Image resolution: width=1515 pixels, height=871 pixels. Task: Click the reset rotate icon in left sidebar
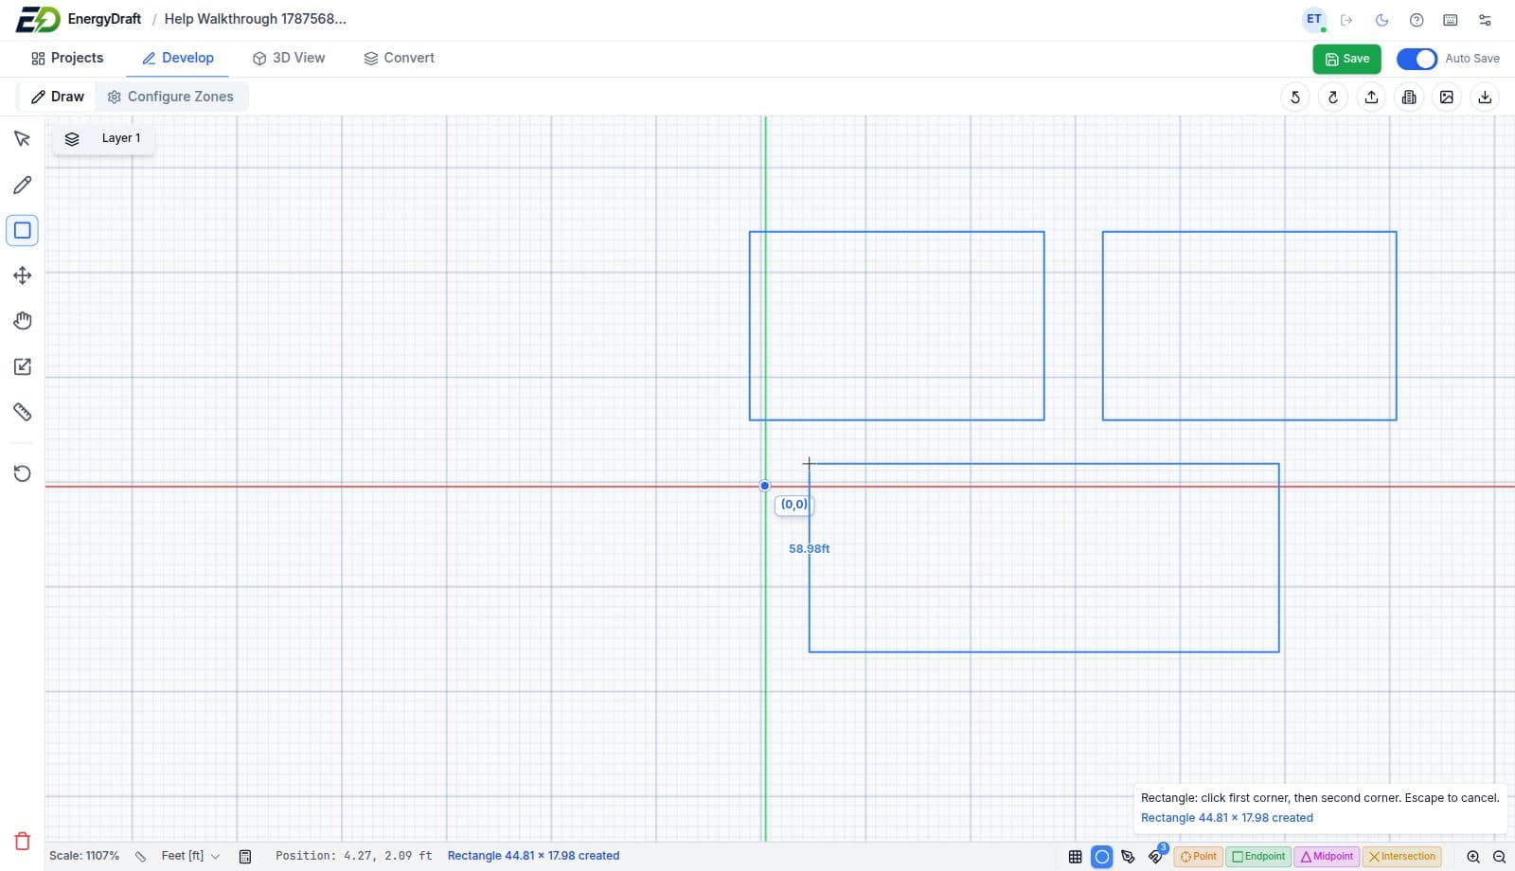(23, 473)
